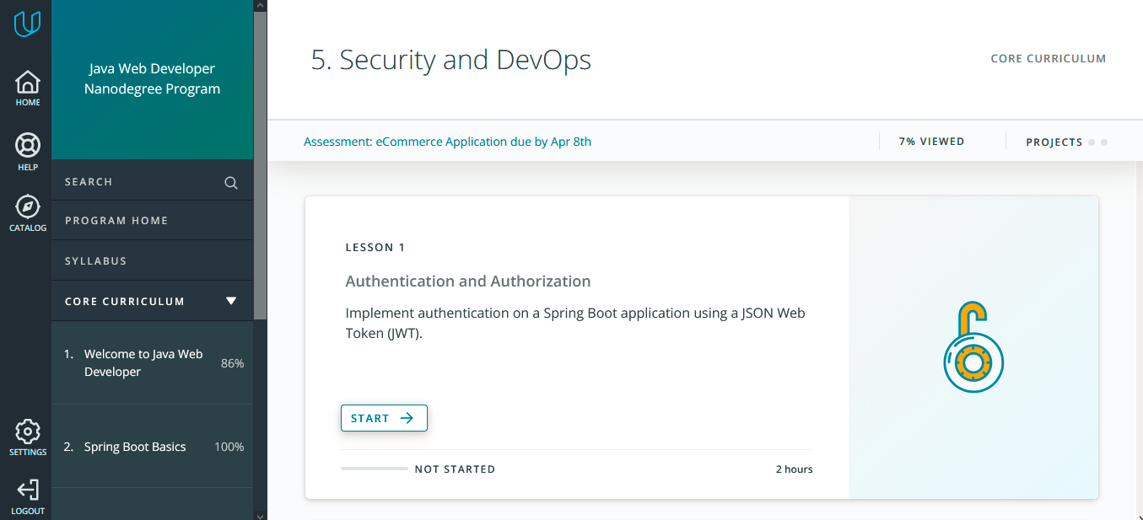Image resolution: width=1143 pixels, height=520 pixels.
Task: Click the Search field in sidebar
Action: coord(135,182)
